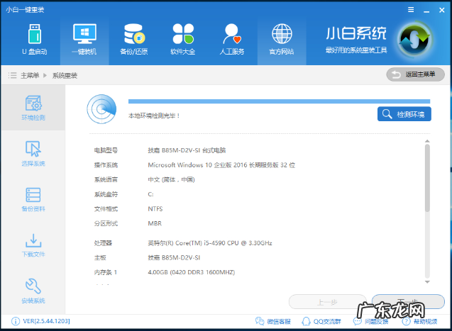Open 备份/还原 section
The width and height of the screenshot is (452, 331).
coord(133,40)
